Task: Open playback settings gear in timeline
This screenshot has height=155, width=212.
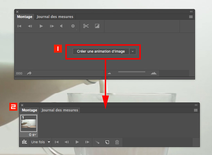Action: click(73, 26)
